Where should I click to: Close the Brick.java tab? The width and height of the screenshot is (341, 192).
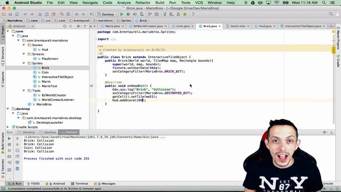pos(220,26)
